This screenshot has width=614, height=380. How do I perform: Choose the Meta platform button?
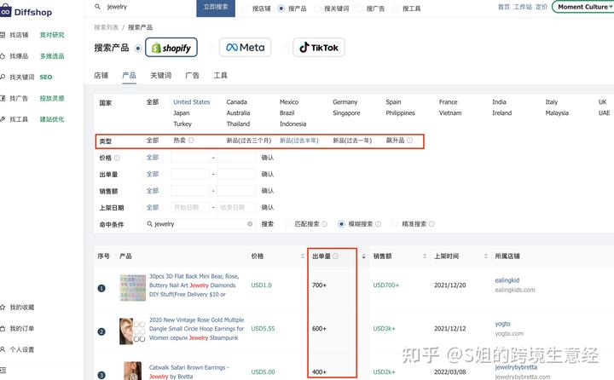pyautogui.click(x=245, y=48)
